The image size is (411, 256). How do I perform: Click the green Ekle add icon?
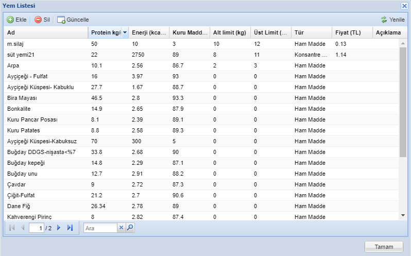coord(10,20)
